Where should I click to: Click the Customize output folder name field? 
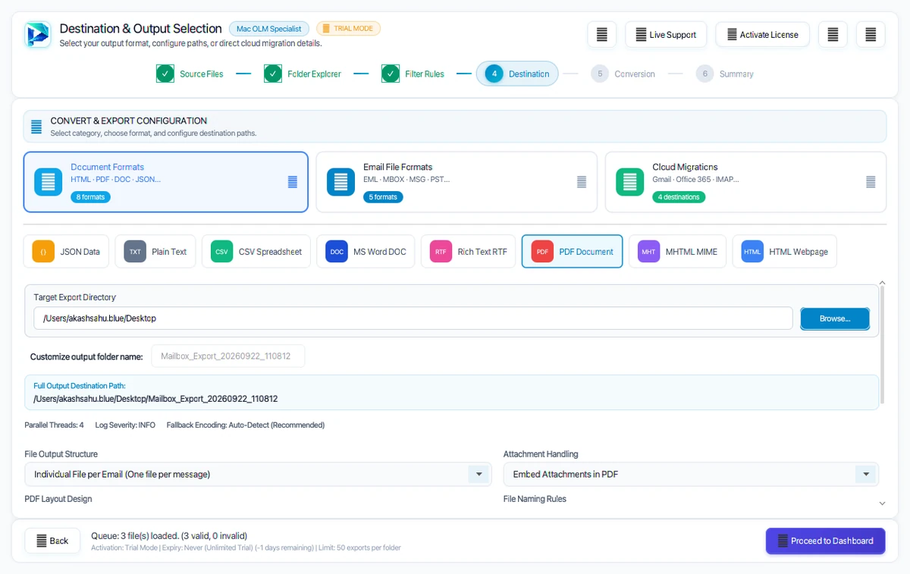pyautogui.click(x=228, y=356)
